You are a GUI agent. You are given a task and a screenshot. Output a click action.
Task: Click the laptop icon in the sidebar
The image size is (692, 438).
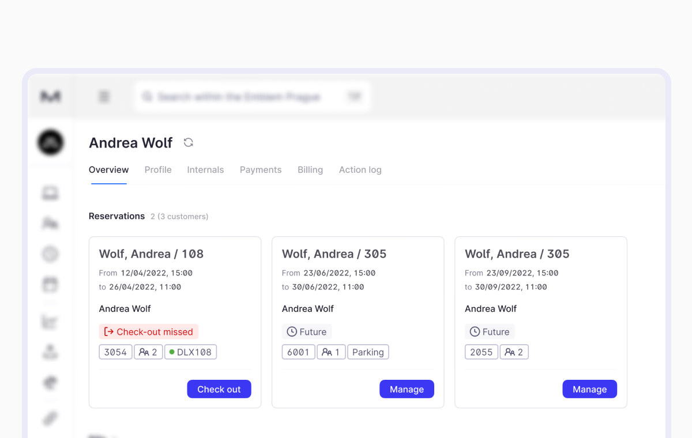[51, 194]
